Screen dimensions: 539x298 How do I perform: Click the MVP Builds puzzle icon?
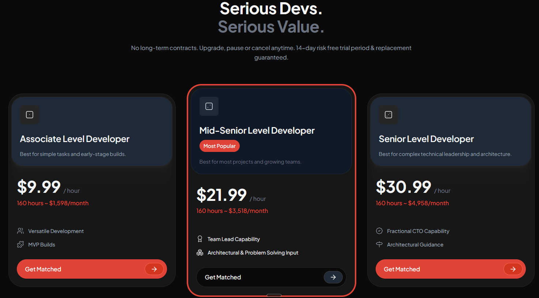point(20,244)
